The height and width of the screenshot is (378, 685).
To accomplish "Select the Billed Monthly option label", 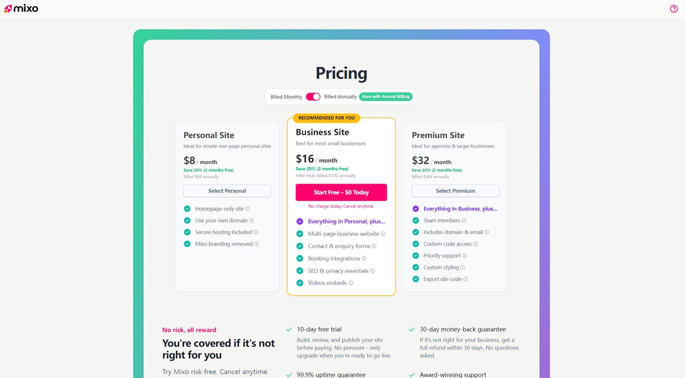I will (286, 97).
